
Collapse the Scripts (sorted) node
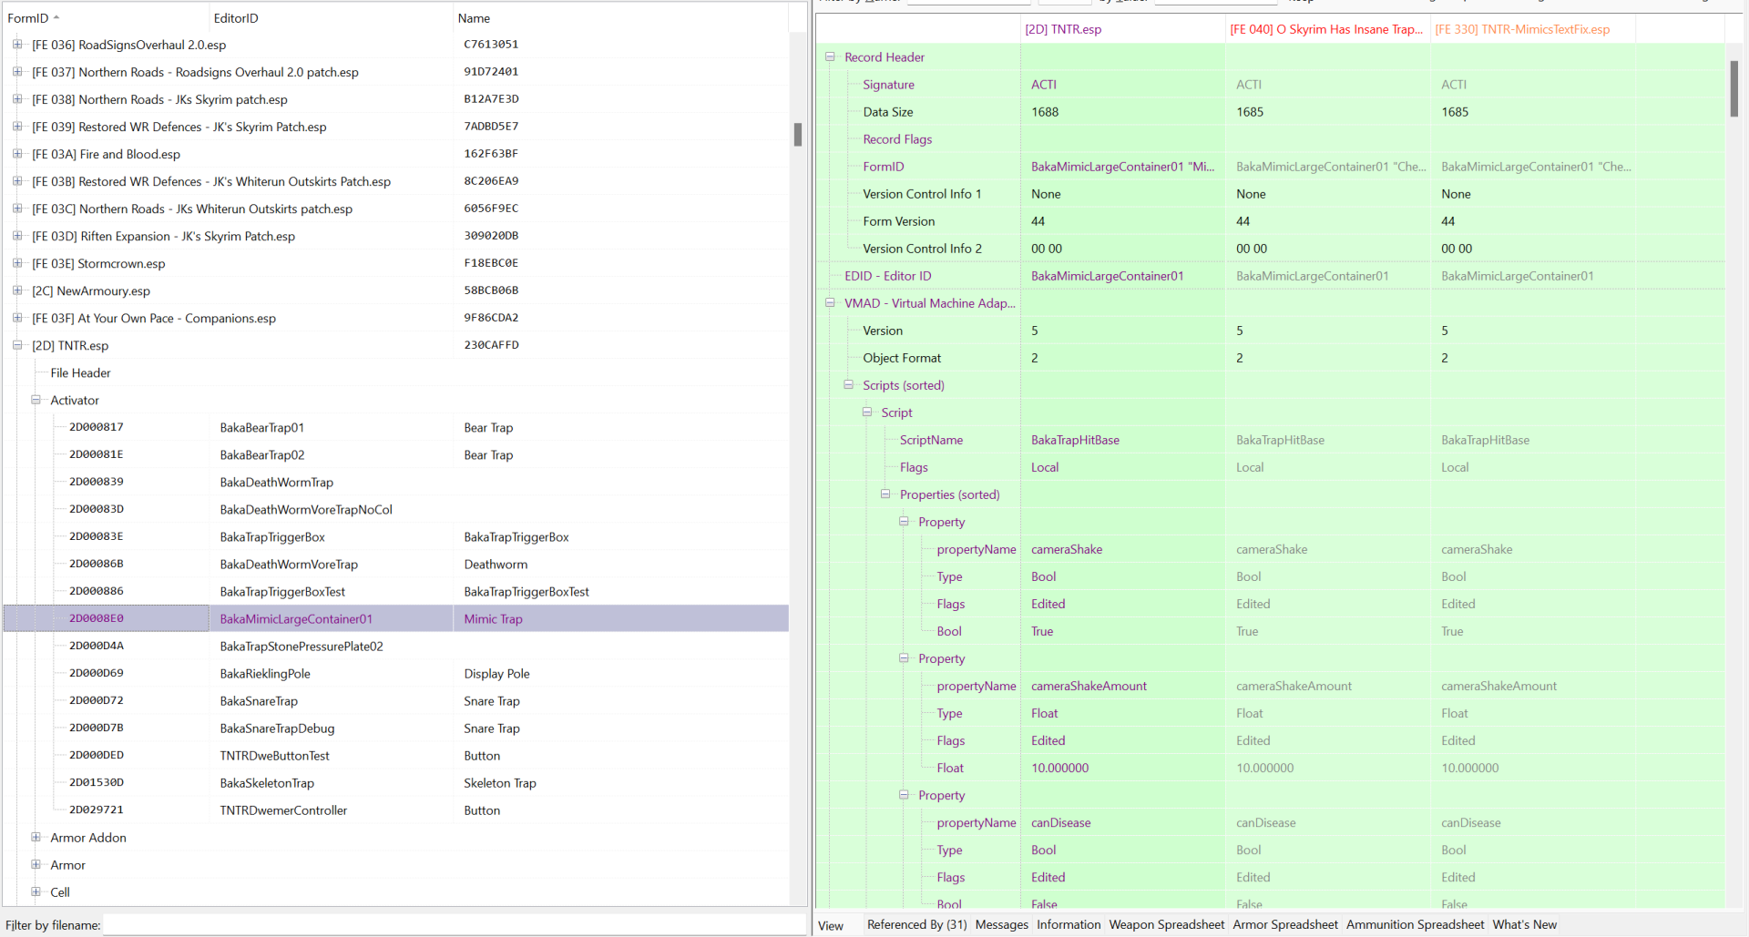click(848, 384)
